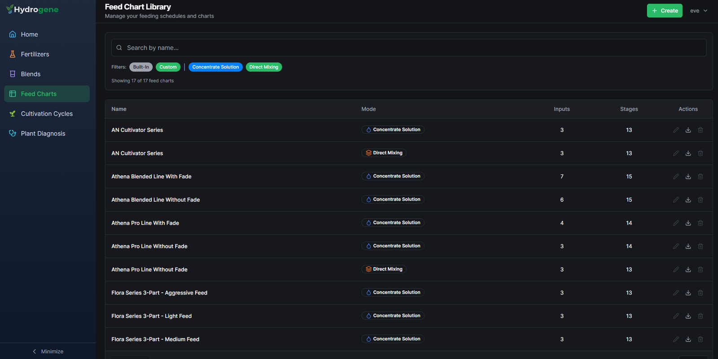Delete Flora Series 3-Part Aggressive Feed
Viewport: 718px width, 359px height.
coord(700,293)
